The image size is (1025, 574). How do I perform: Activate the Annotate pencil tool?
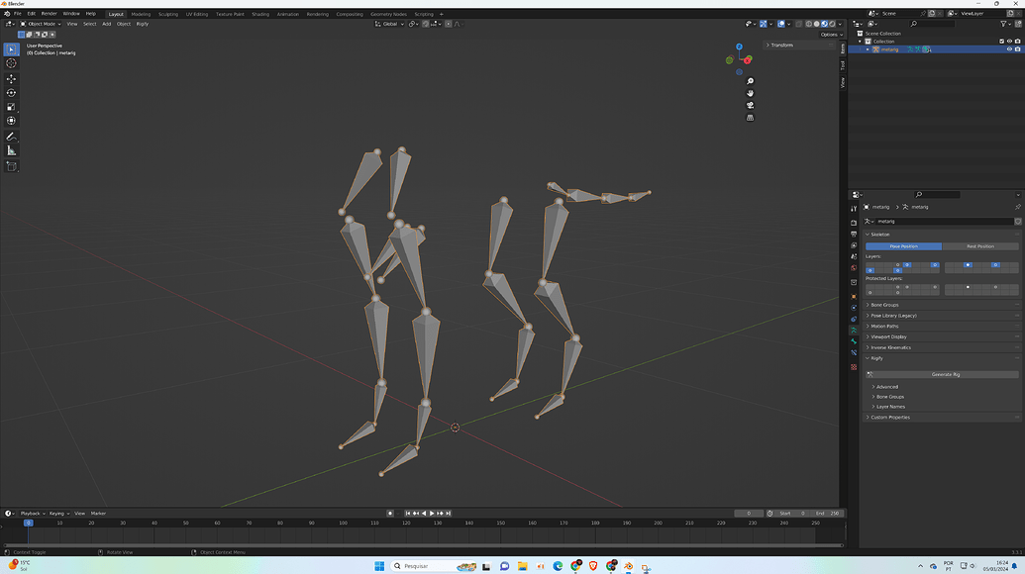(x=11, y=137)
